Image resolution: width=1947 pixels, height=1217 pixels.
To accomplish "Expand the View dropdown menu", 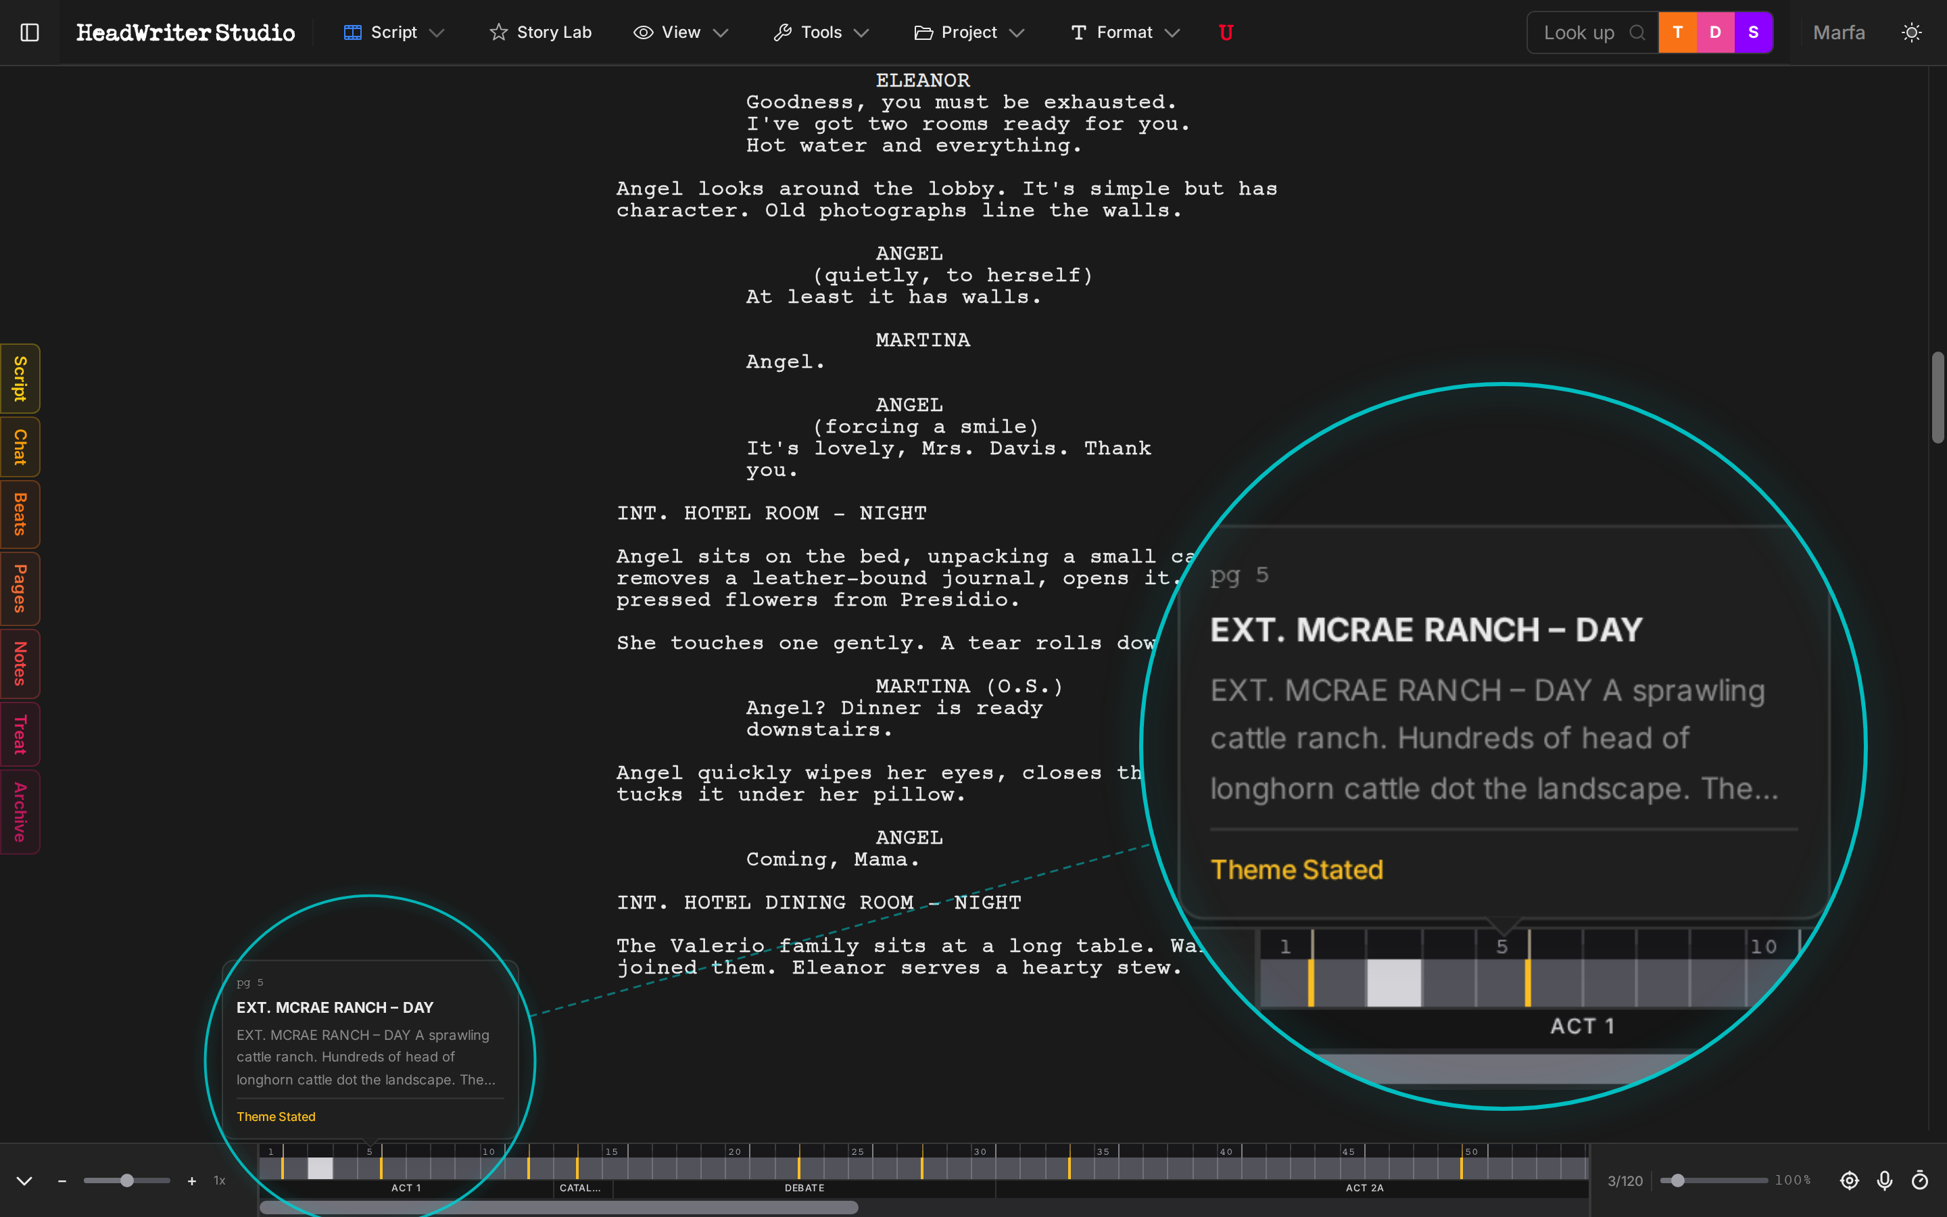I will (x=681, y=32).
